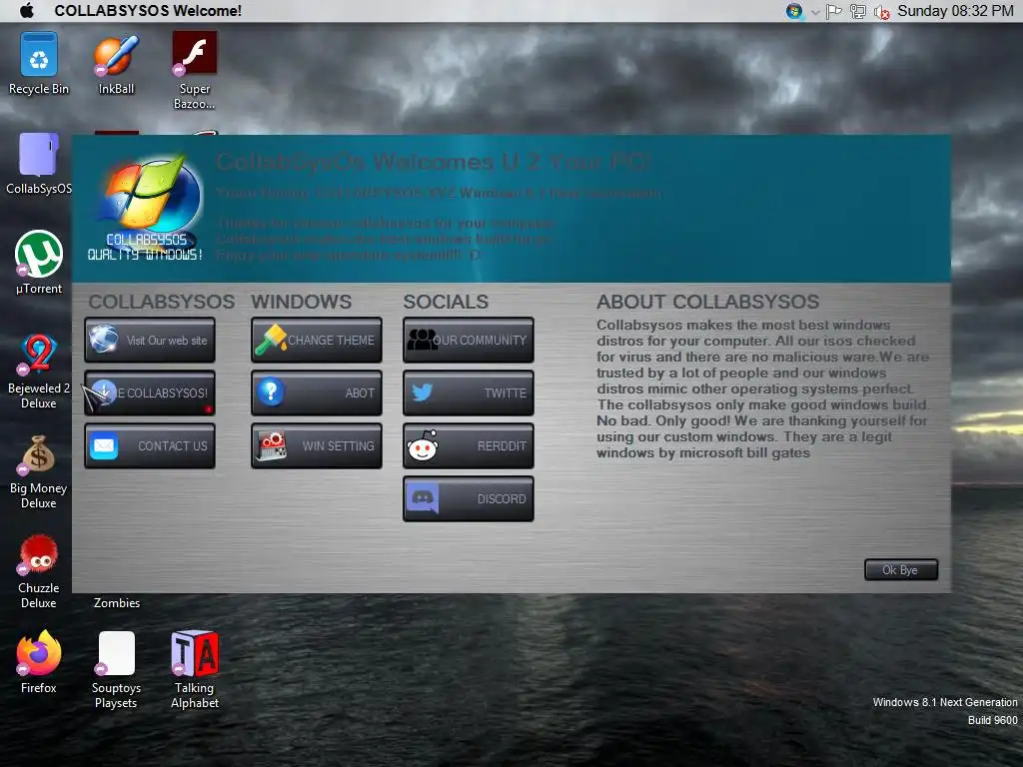
Task: Click the Zombies desktop label
Action: click(116, 602)
